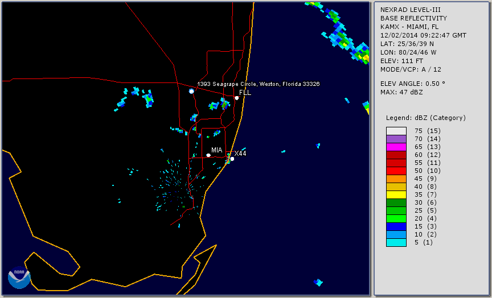Select the 5 dBZ cyan swatch
This screenshot has width=492, height=298.
(396, 242)
